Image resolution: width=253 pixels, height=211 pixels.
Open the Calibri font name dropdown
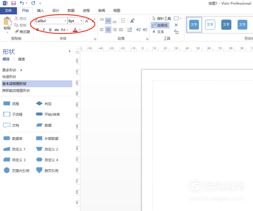[65, 21]
